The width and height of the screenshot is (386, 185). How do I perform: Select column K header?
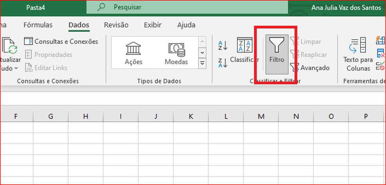[191, 116]
